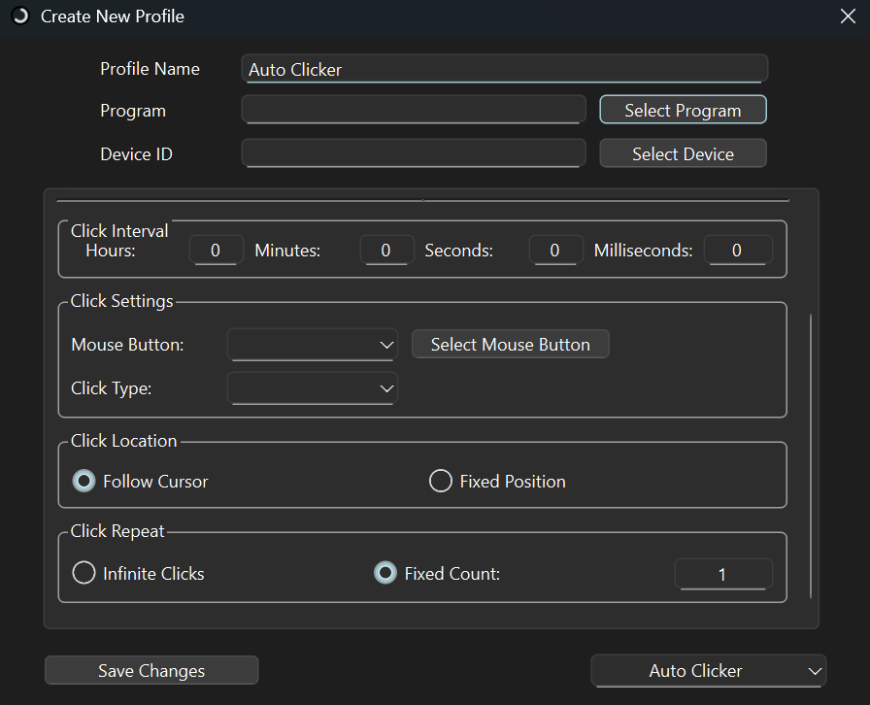Click into the Device ID field
870x705 pixels.
414,153
